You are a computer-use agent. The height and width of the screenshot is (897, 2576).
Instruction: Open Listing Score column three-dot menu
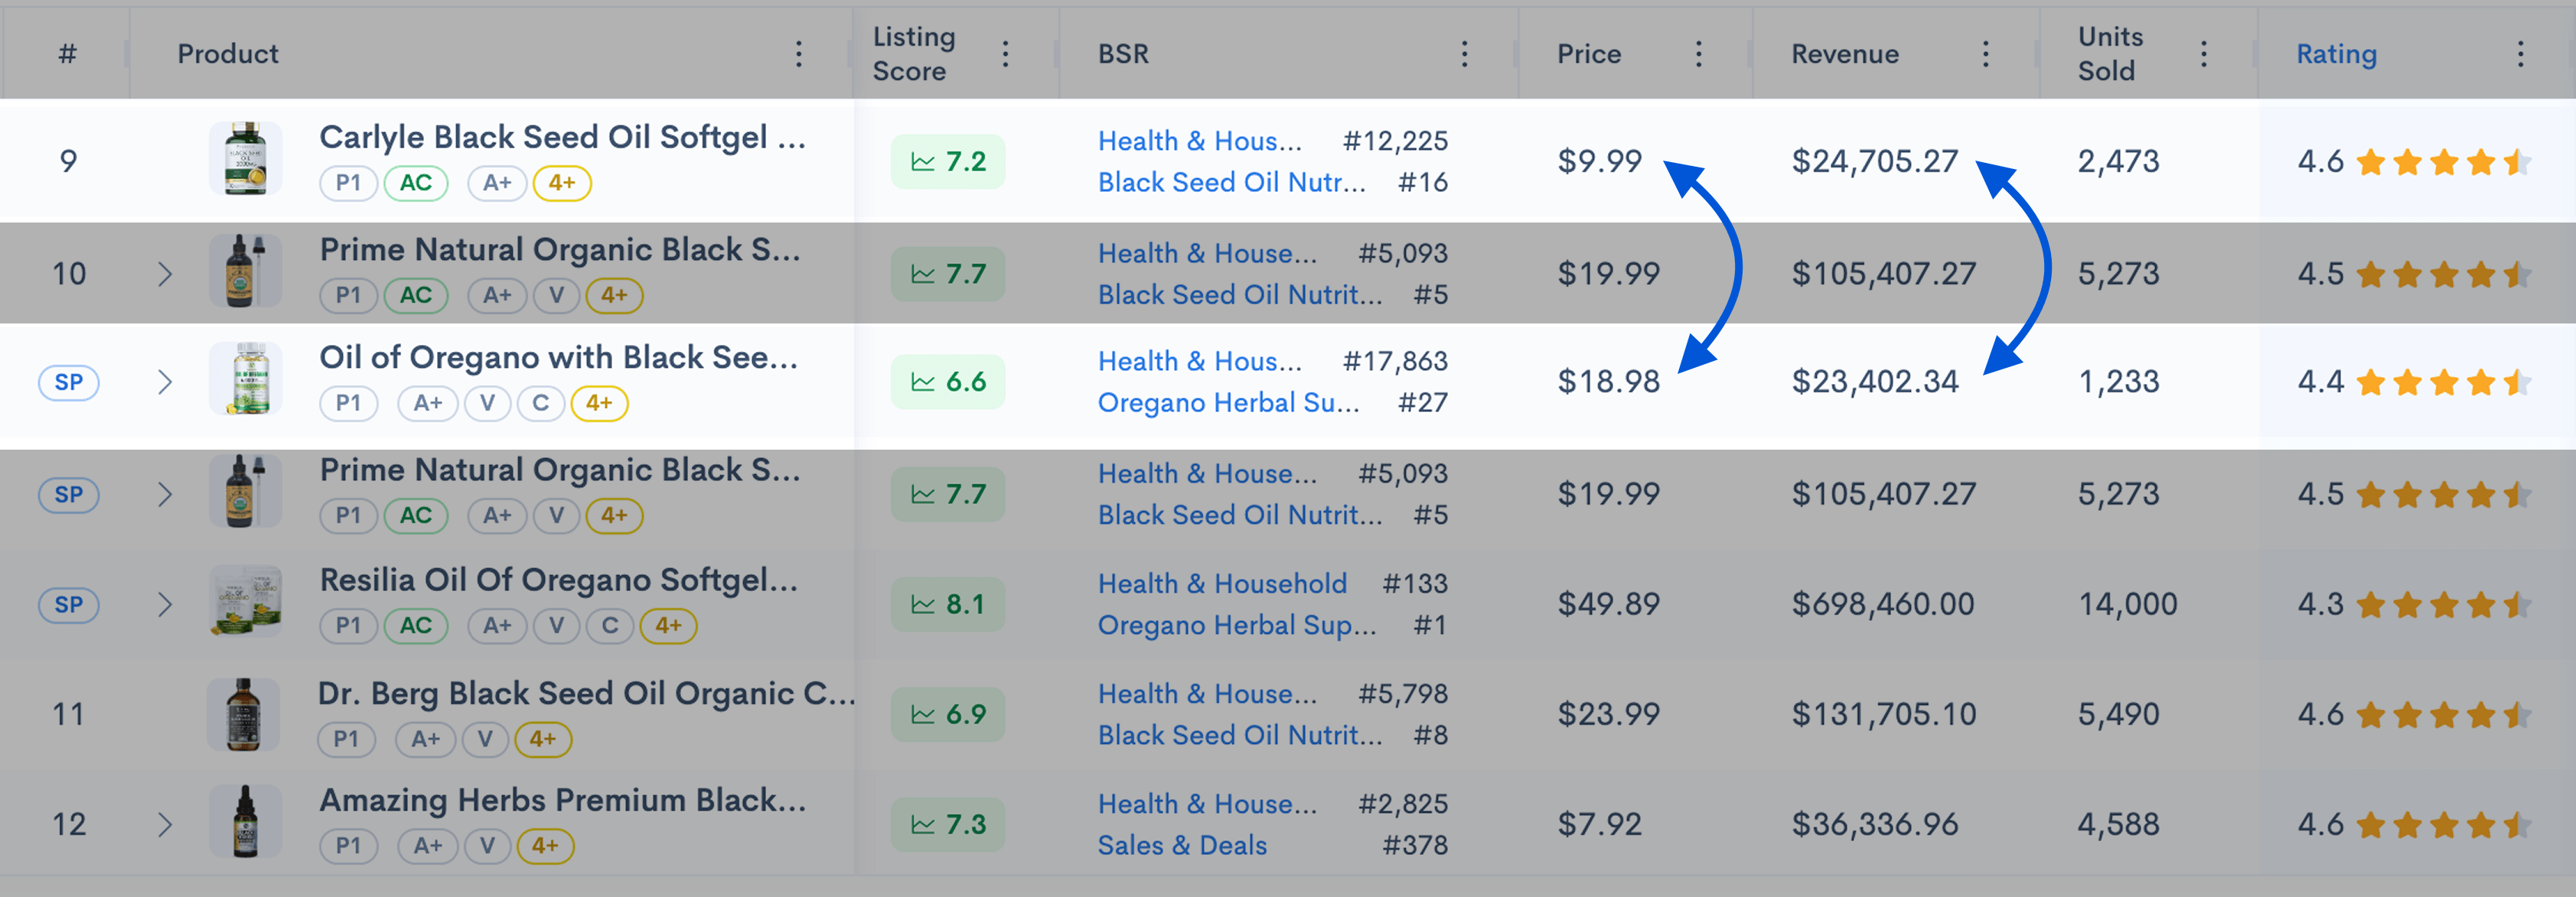click(1005, 54)
